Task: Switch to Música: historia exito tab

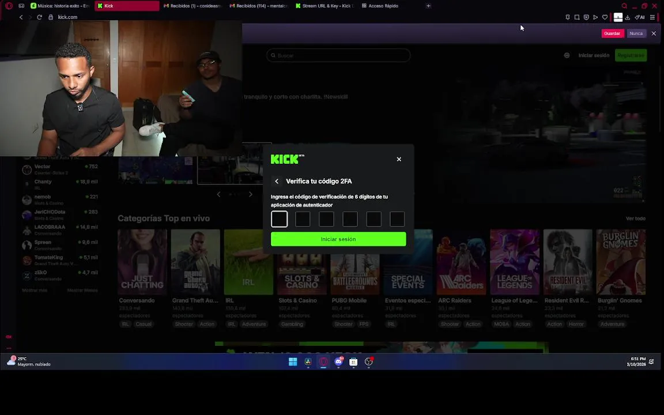Action: [x=60, y=6]
